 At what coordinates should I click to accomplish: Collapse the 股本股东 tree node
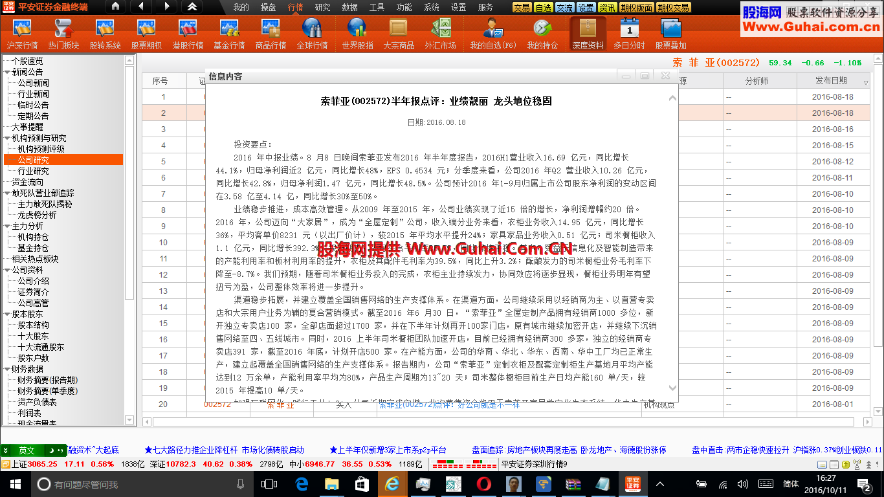tap(7, 314)
